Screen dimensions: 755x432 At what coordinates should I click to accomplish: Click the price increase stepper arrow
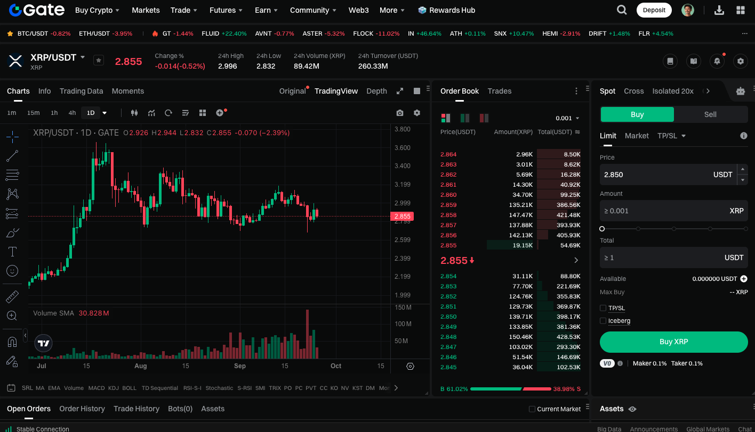click(x=742, y=169)
